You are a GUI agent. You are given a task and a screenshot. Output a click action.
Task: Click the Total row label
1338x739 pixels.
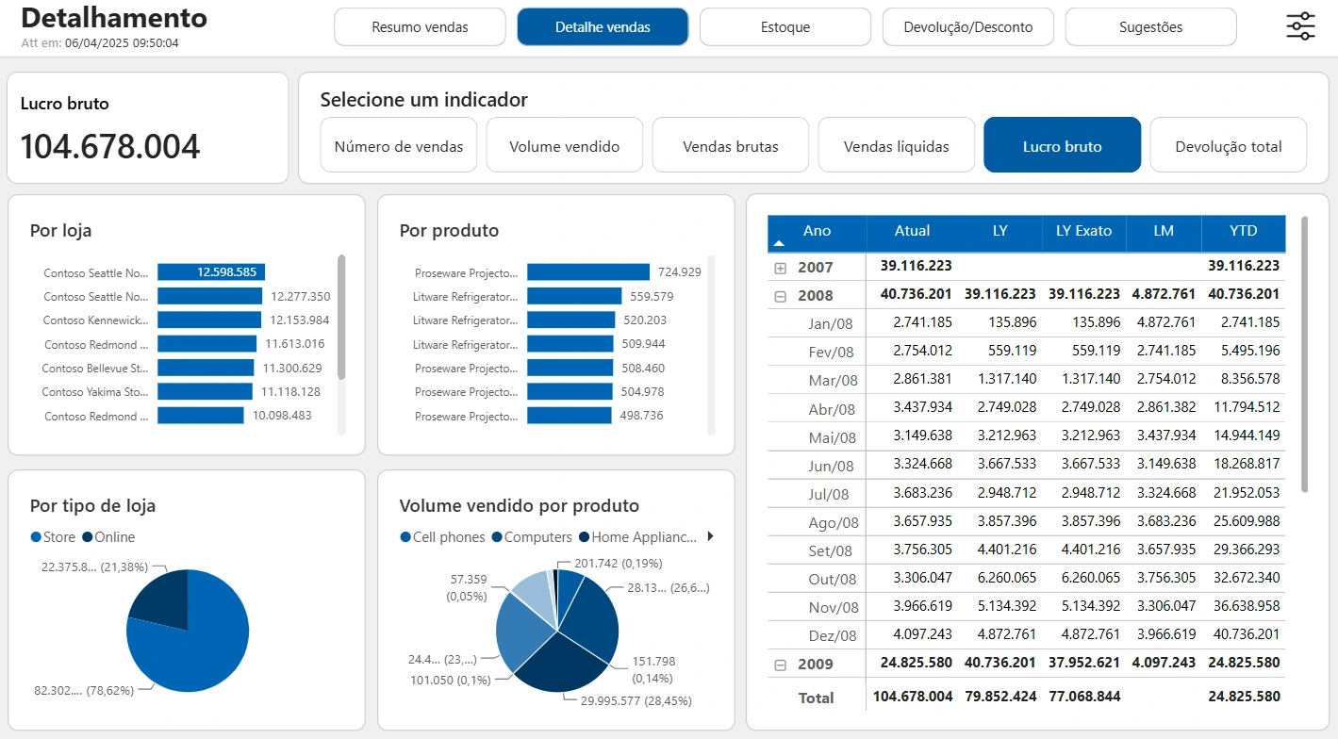817,698
